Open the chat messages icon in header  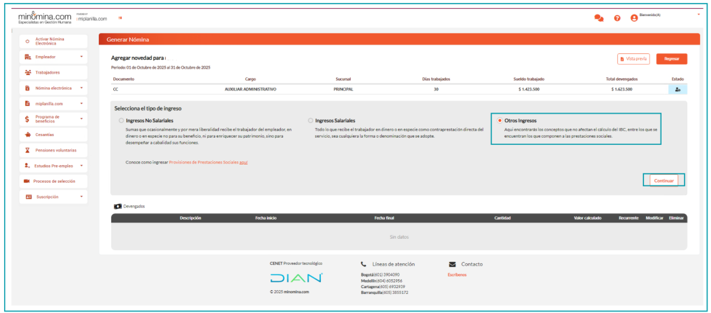(599, 18)
